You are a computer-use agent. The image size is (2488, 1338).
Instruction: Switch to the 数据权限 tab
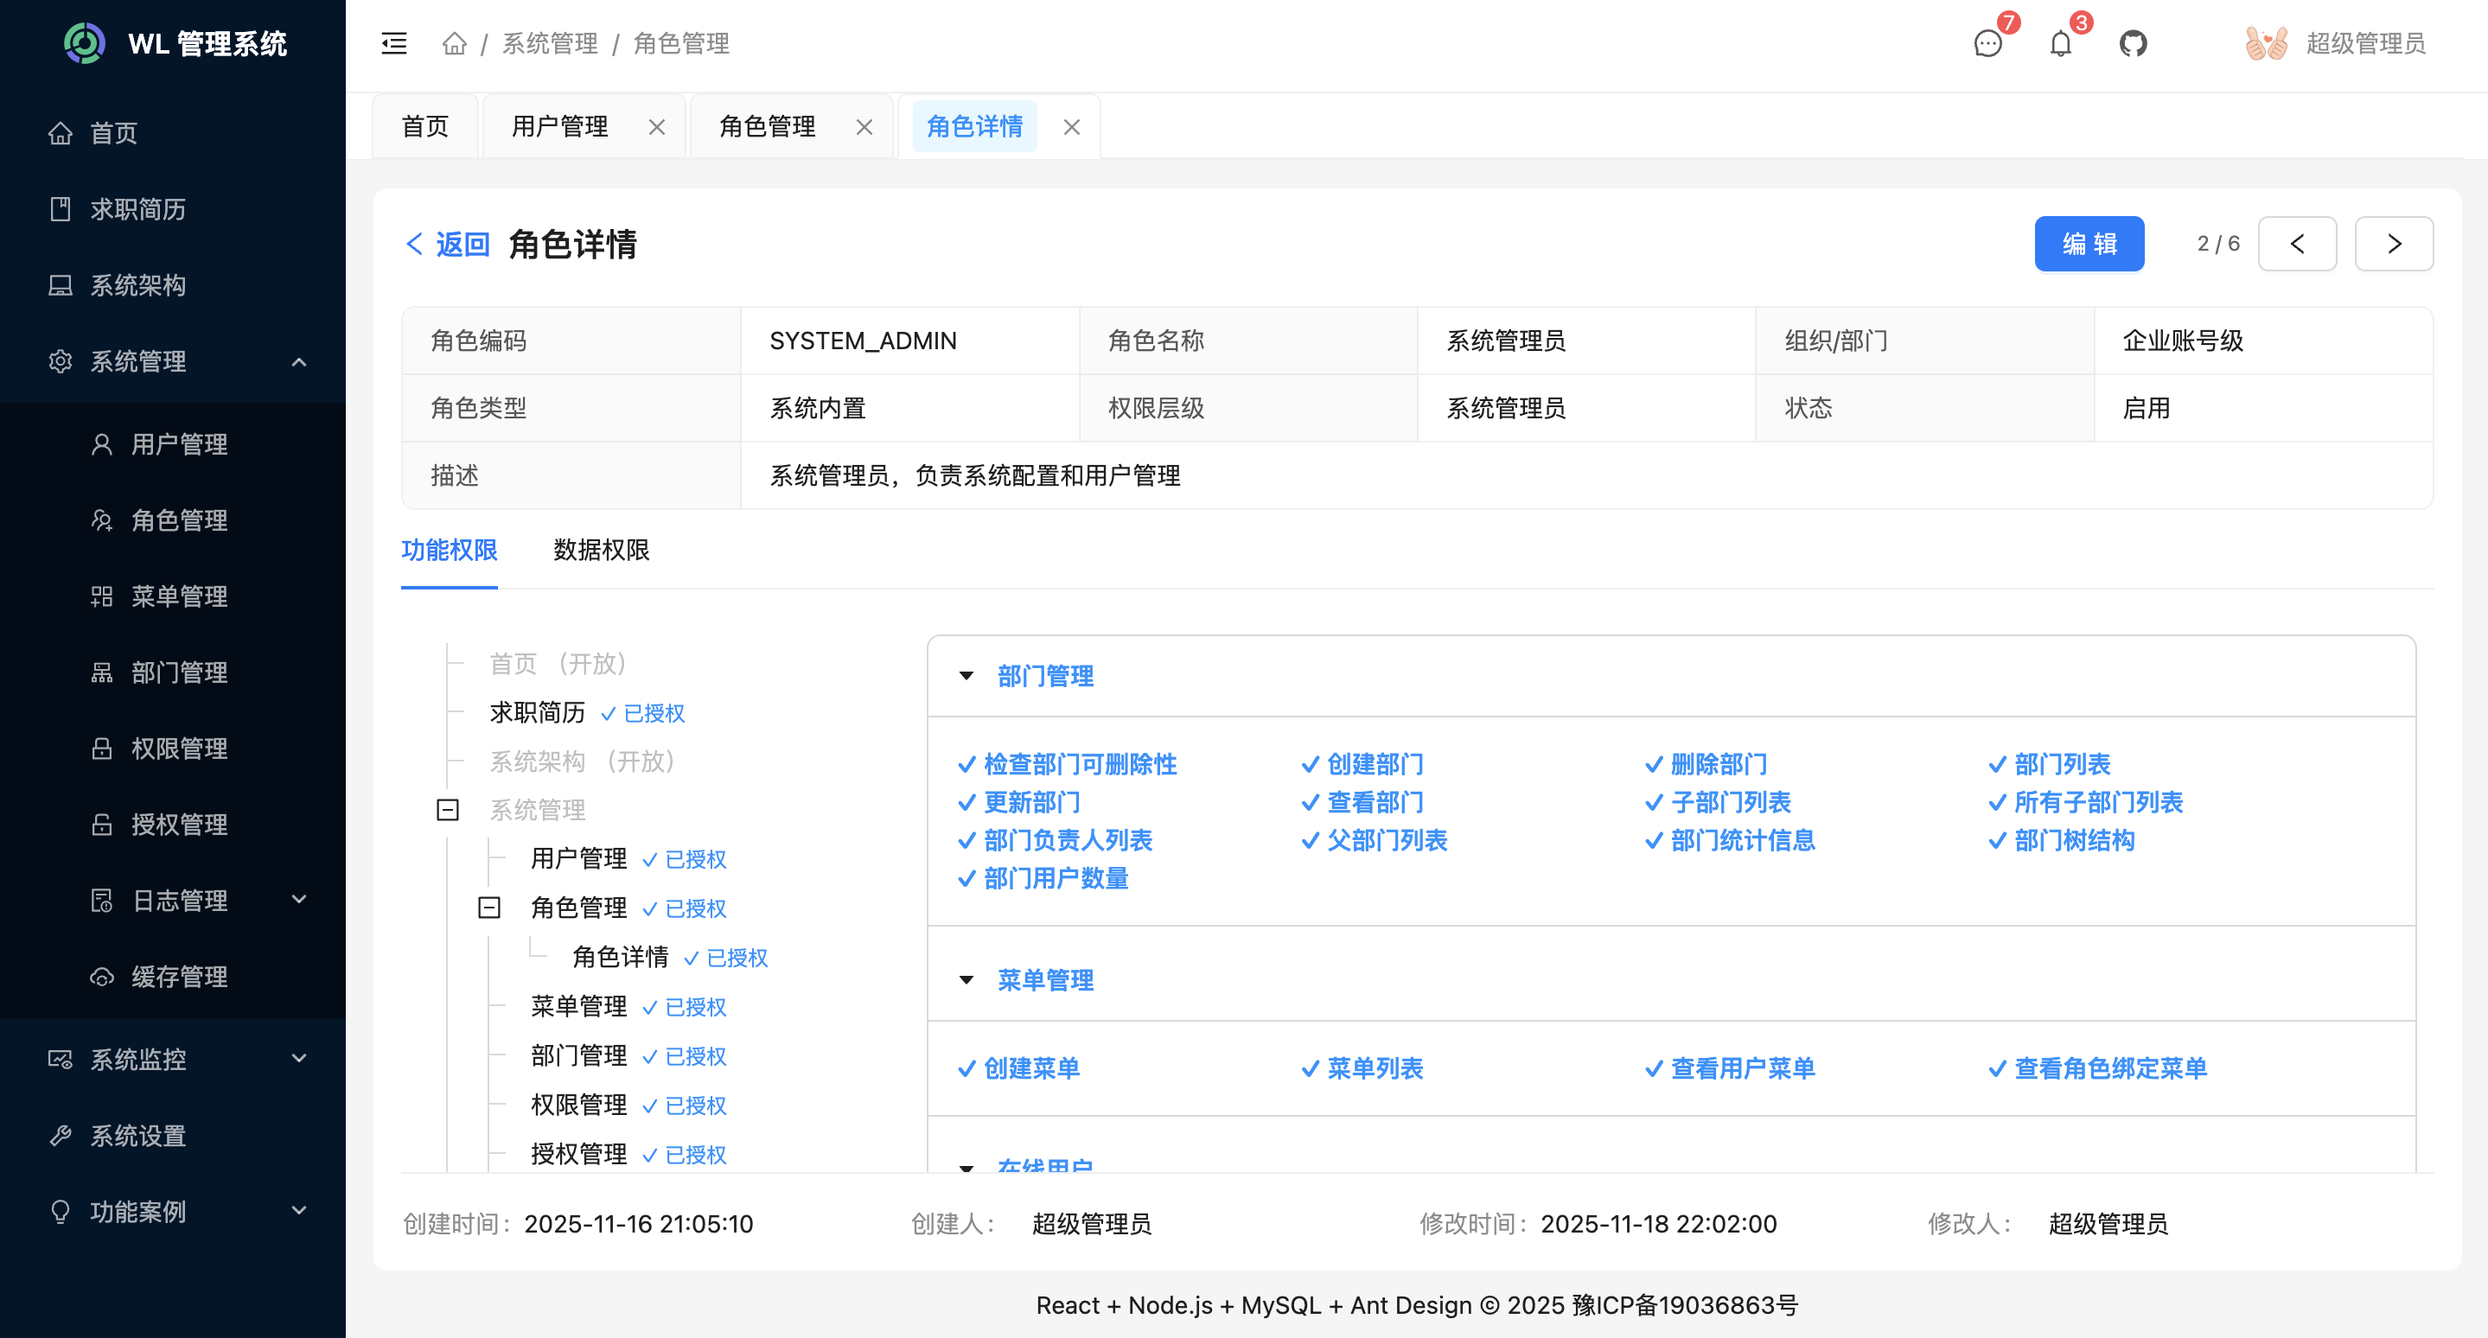[600, 551]
